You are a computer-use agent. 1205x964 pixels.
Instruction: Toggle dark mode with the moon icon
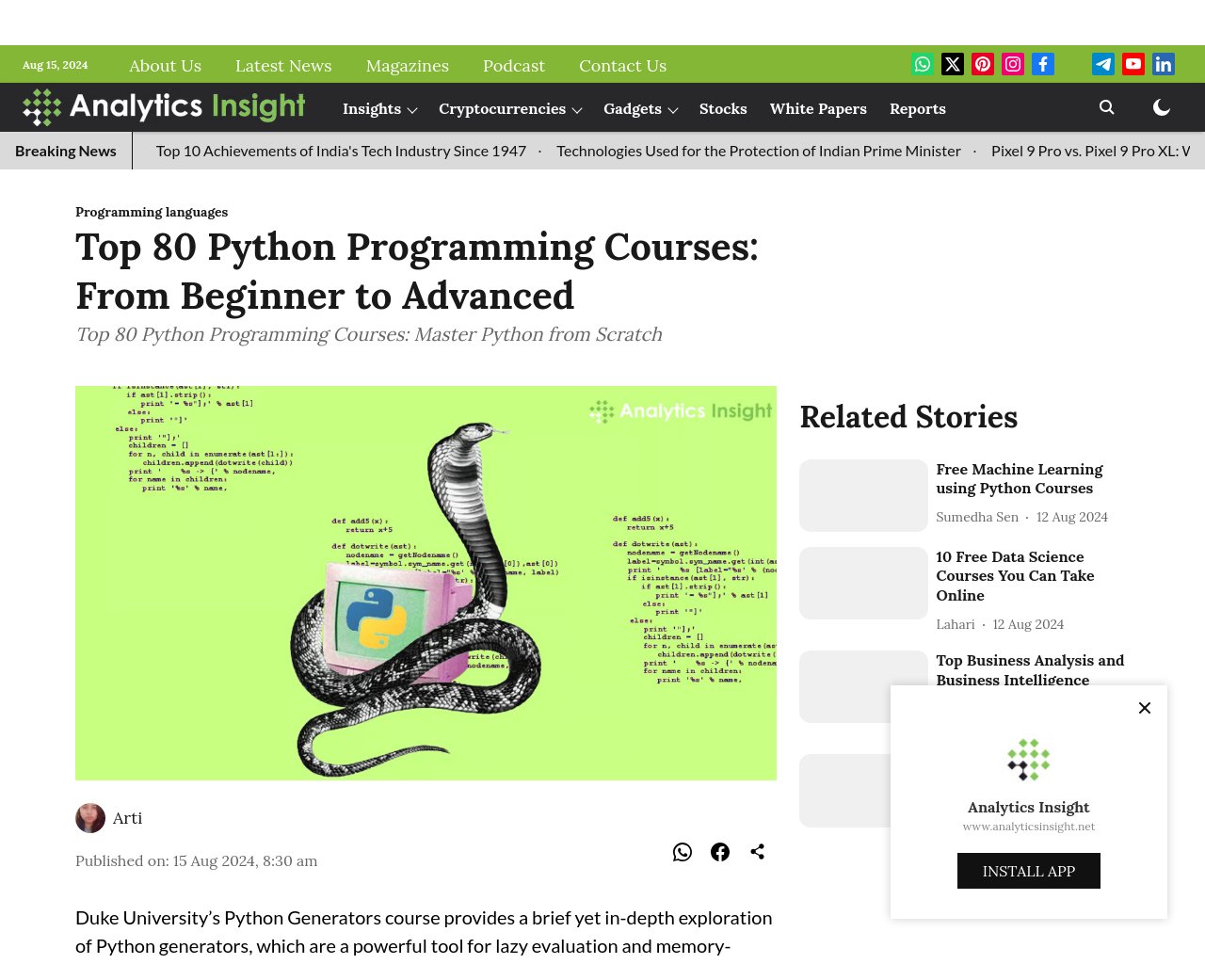point(1162,107)
